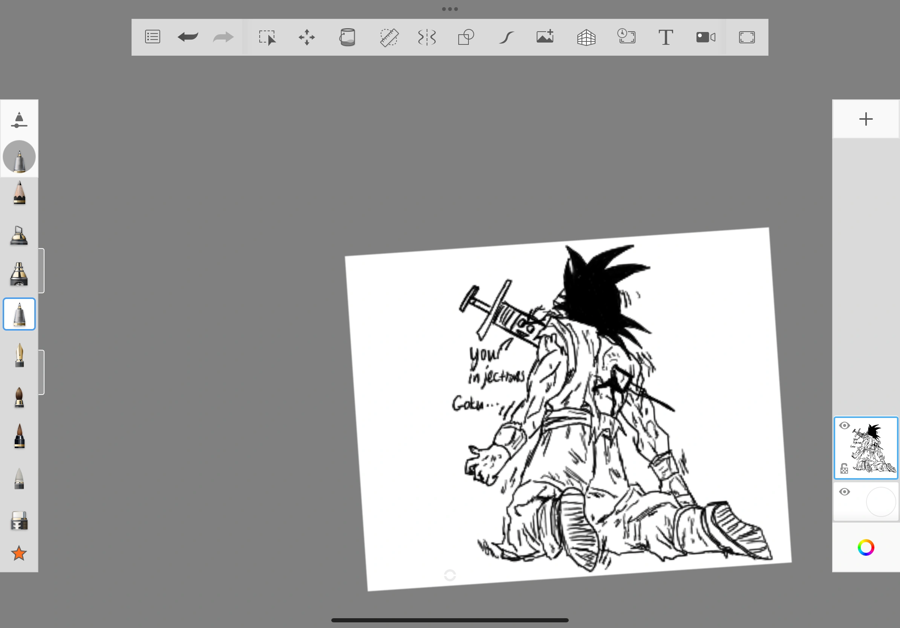Add a new layer with plus button
The image size is (900, 628).
tap(866, 119)
